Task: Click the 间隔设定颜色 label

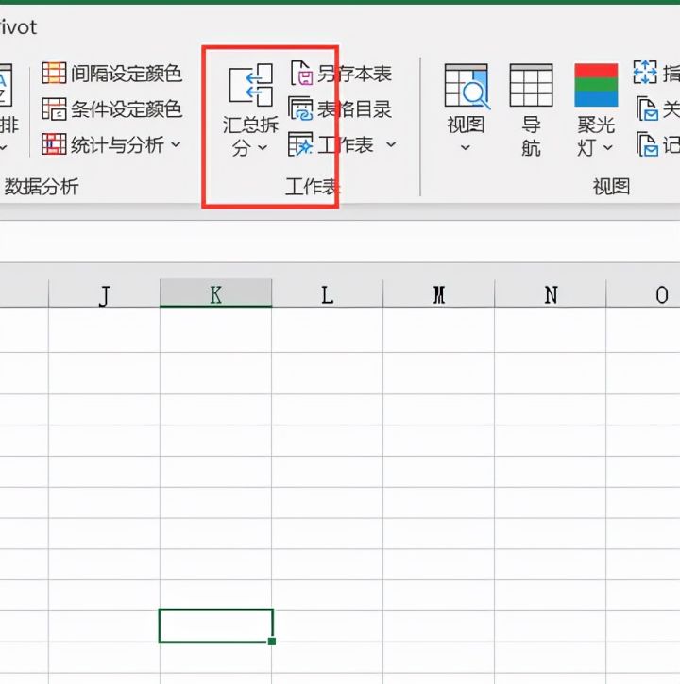Action: [x=127, y=74]
